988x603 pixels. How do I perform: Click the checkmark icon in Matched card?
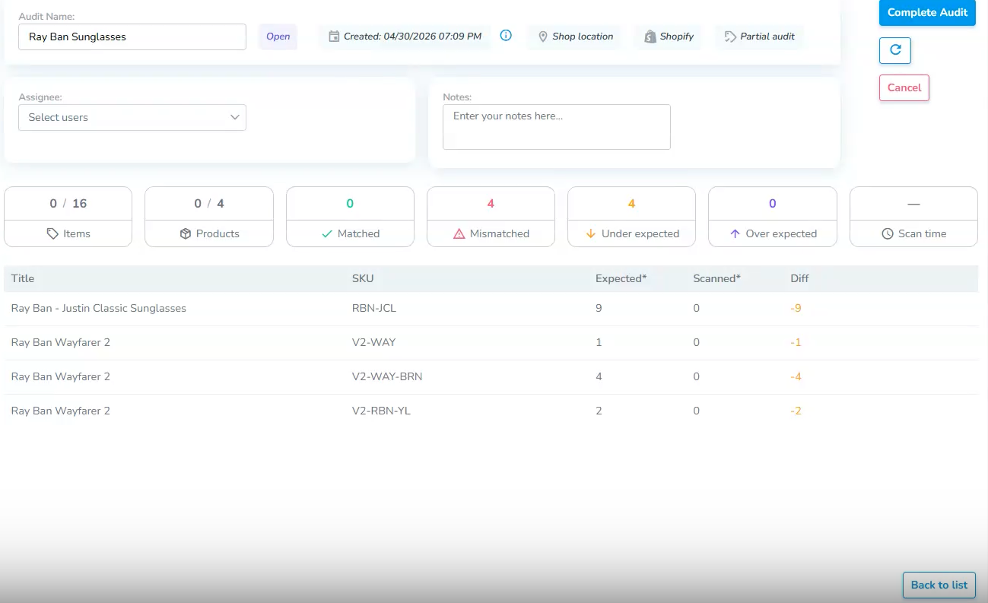coord(326,233)
